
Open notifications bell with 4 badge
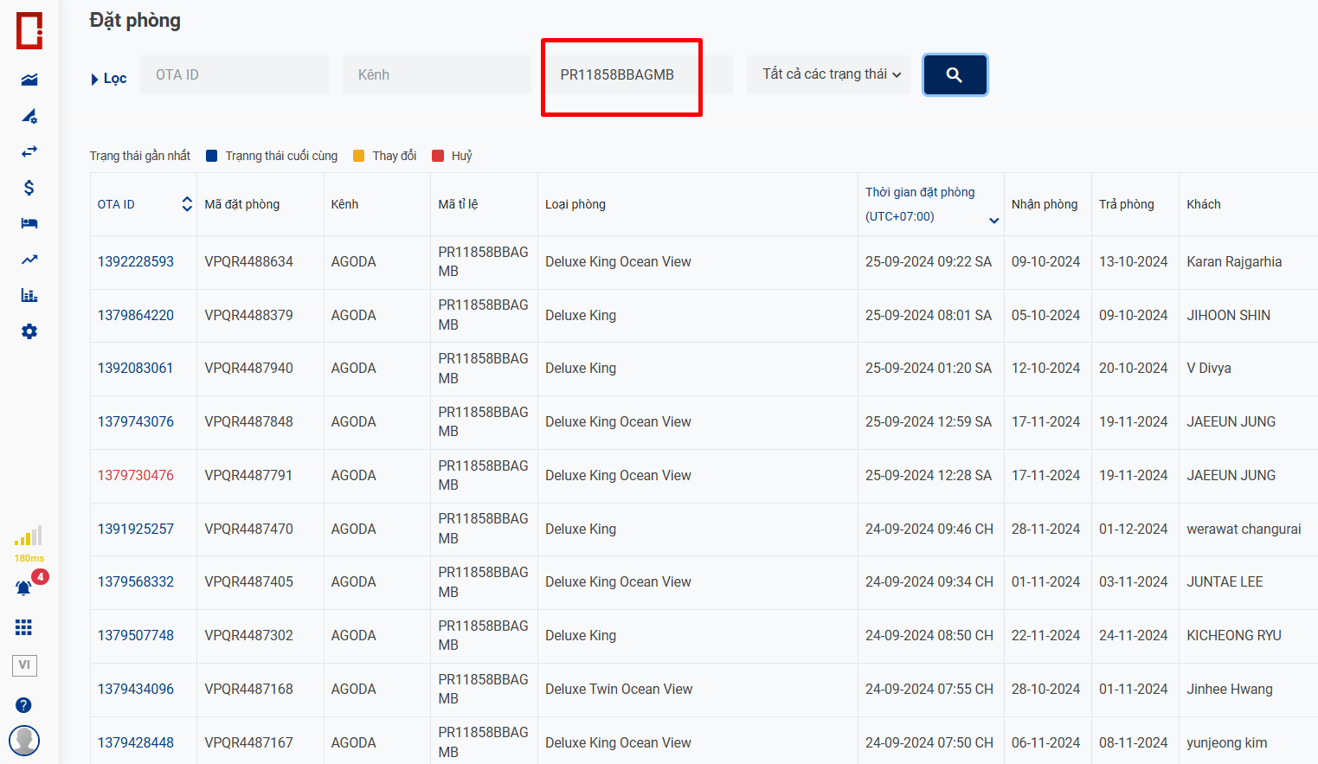pos(24,587)
